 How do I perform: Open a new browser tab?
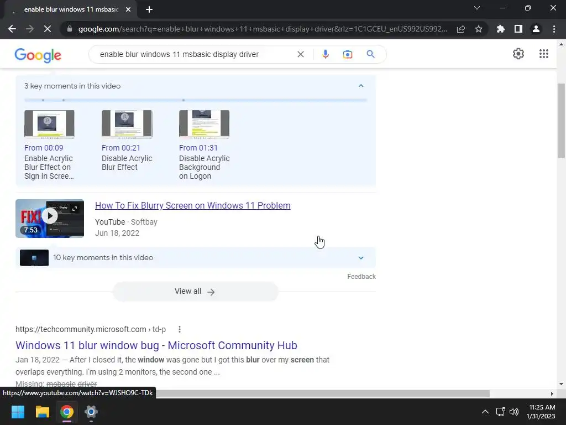pyautogui.click(x=149, y=10)
